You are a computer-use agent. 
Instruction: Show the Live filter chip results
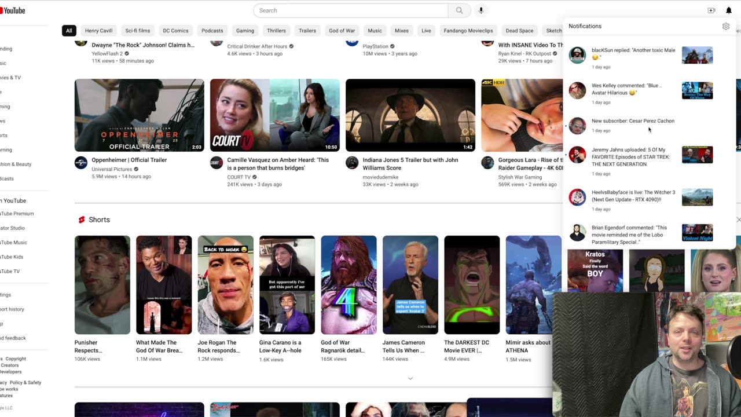coord(426,31)
